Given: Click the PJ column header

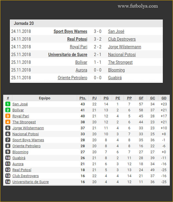Looking at the screenshot, I should 94,98.
